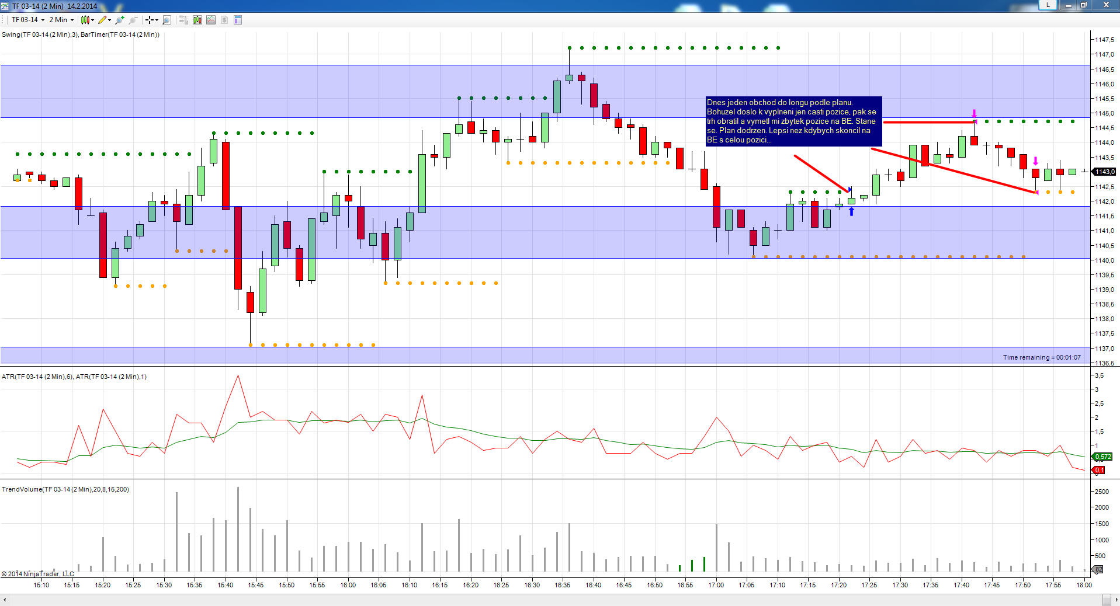Open the crosshair cursor mode dropdown
Image resolution: width=1120 pixels, height=606 pixels.
pos(152,20)
